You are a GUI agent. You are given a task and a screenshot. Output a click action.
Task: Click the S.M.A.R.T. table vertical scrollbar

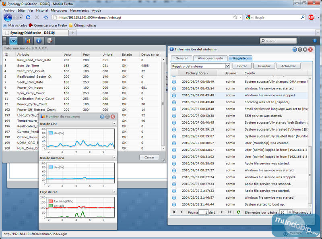(x=163, y=104)
